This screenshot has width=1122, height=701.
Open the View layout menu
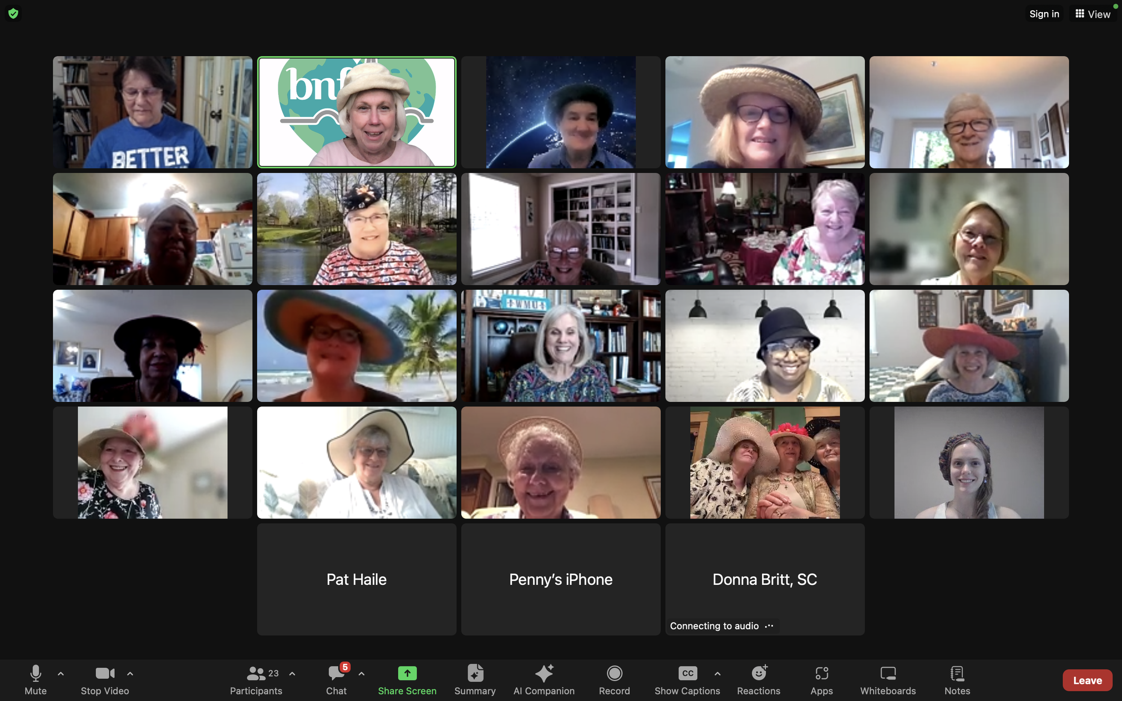[x=1093, y=14]
